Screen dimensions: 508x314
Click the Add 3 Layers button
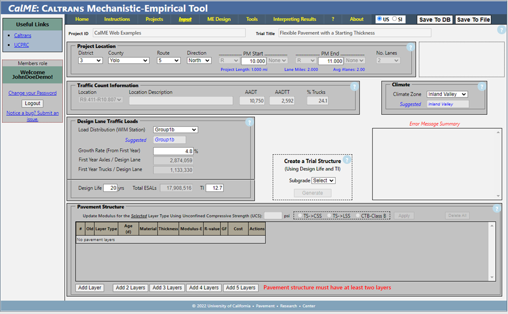click(167, 288)
